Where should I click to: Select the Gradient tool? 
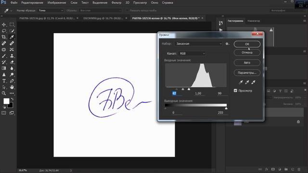[x=4, y=68]
